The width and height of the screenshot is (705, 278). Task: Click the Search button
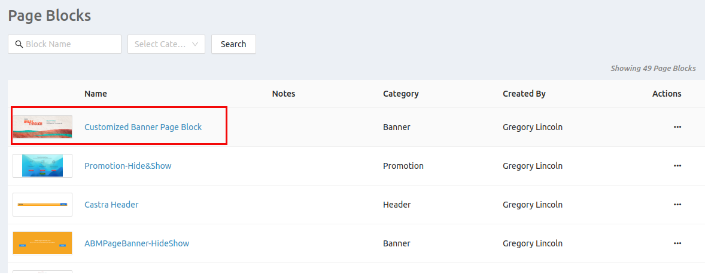(233, 44)
